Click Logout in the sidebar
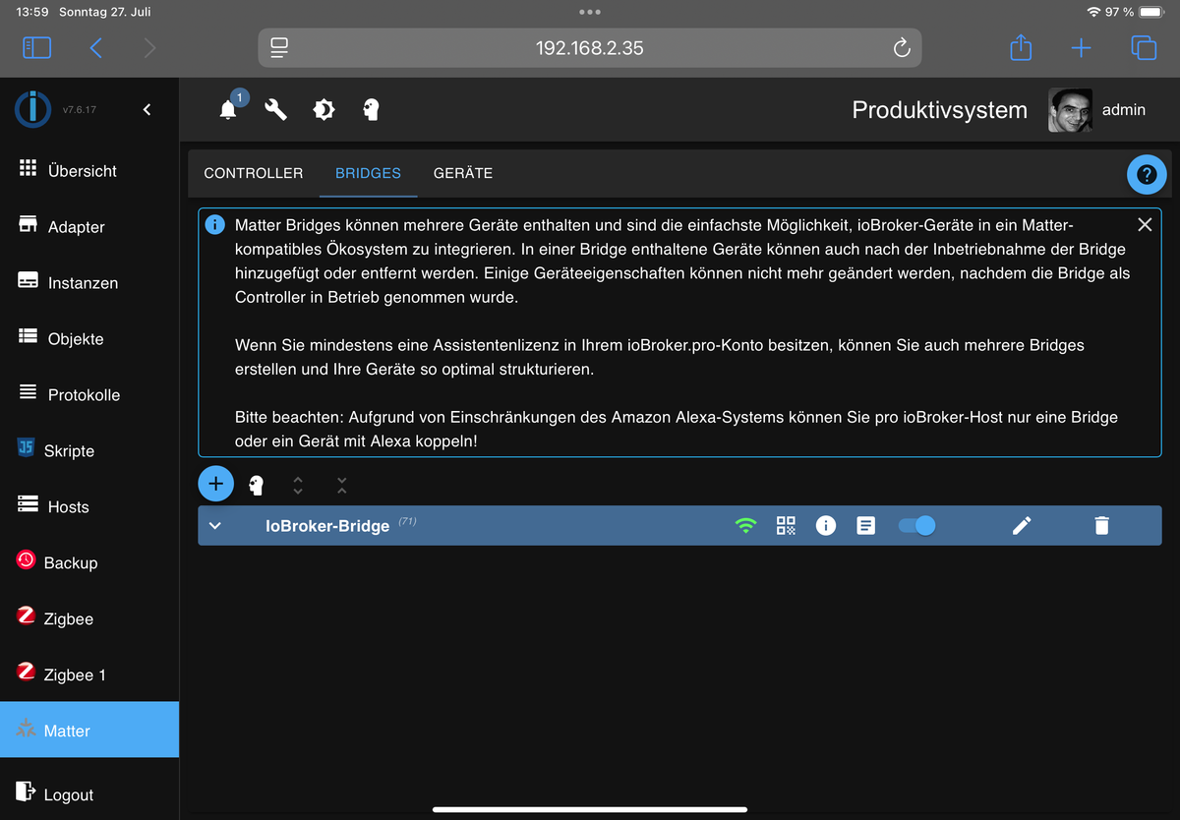The width and height of the screenshot is (1180, 820). point(89,793)
